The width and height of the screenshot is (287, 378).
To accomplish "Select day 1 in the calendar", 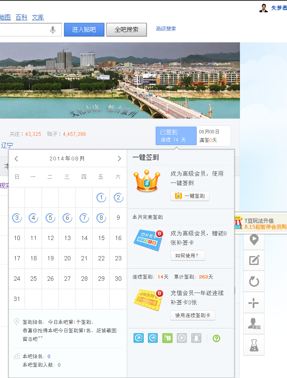I will (101, 198).
